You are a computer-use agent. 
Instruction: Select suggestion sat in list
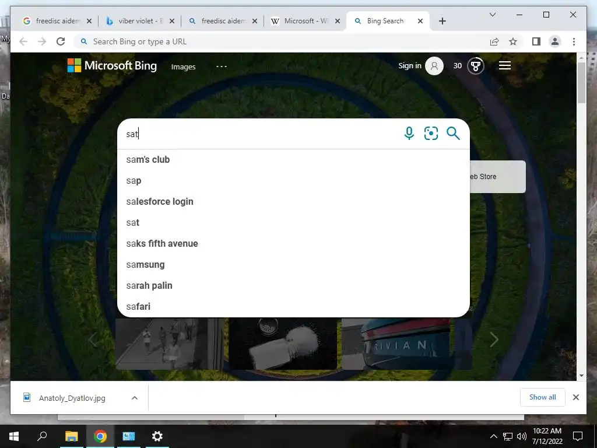click(x=293, y=222)
